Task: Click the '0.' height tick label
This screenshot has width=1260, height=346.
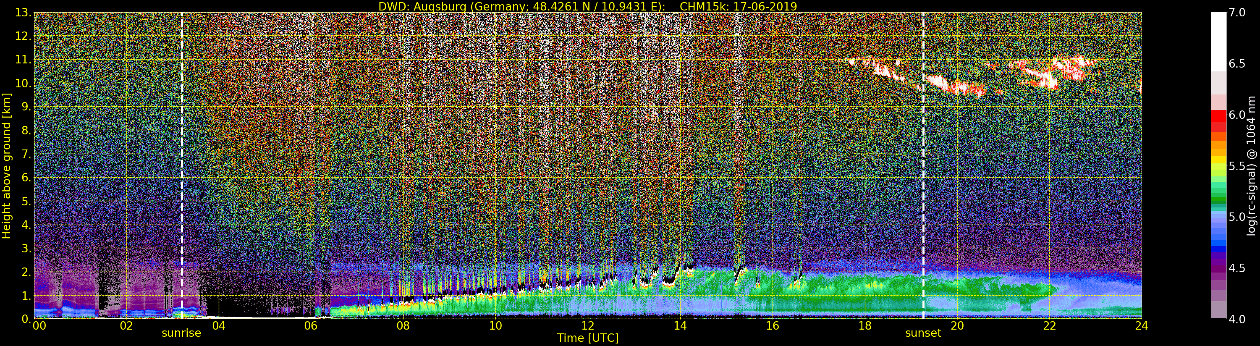Action: click(26, 319)
